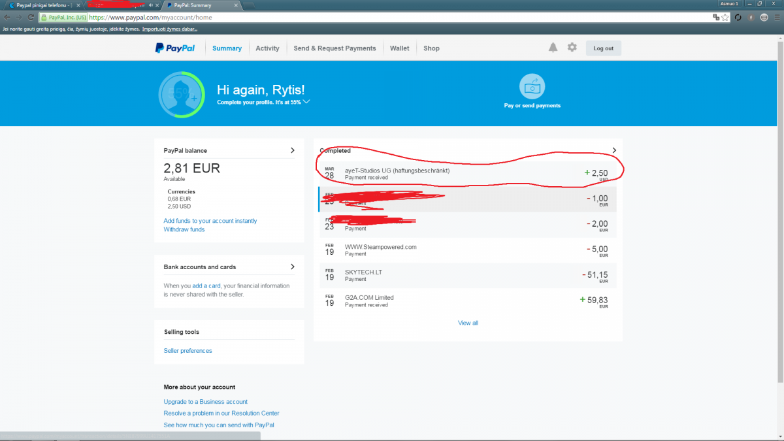Open Send & Request Payments
784x441 pixels.
[335, 48]
